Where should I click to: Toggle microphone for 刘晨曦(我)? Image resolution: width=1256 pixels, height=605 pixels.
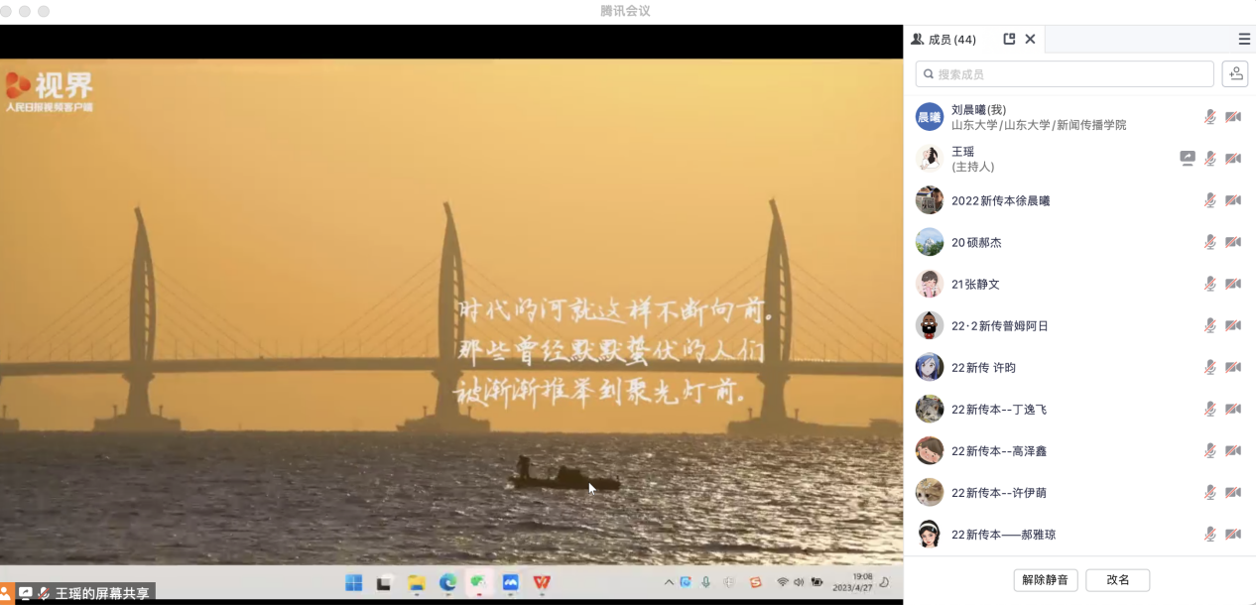(x=1210, y=117)
